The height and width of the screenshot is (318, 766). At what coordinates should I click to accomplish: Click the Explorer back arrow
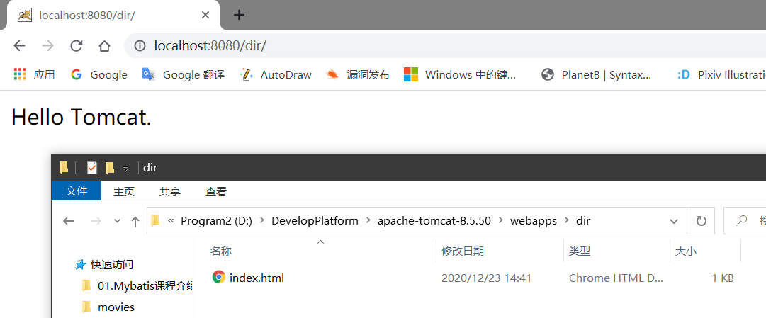click(69, 221)
